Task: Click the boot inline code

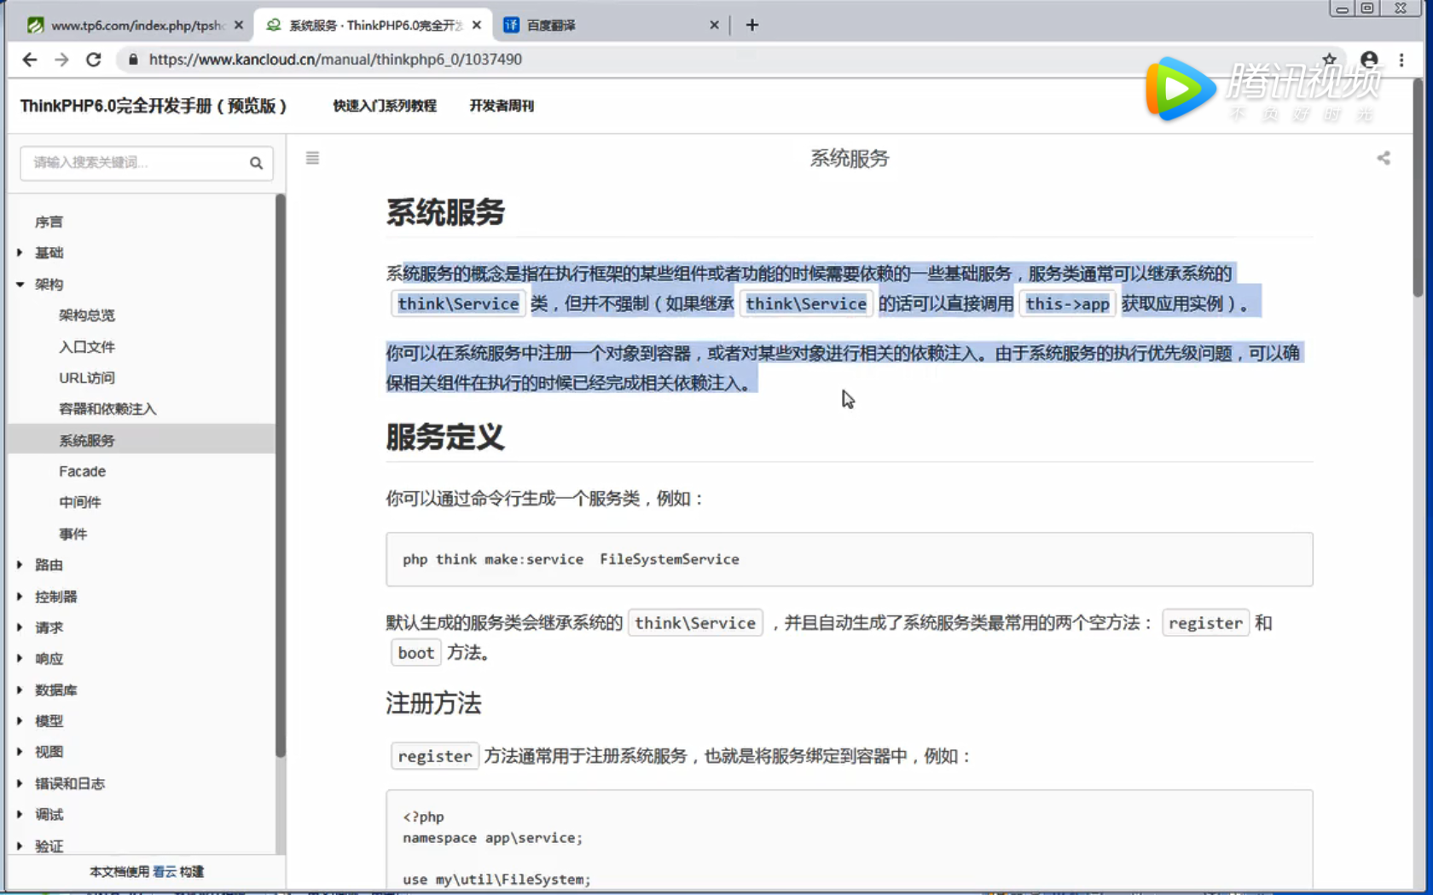Action: (415, 653)
